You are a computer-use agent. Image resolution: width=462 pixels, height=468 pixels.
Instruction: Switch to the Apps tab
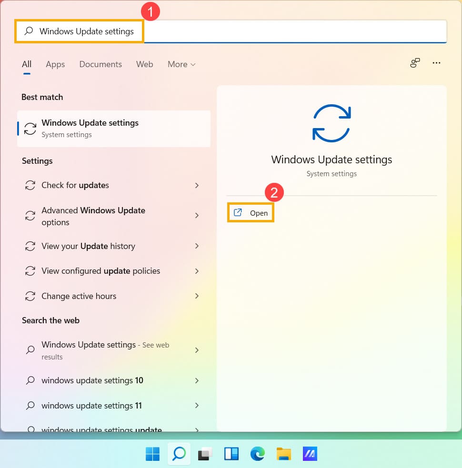point(55,64)
